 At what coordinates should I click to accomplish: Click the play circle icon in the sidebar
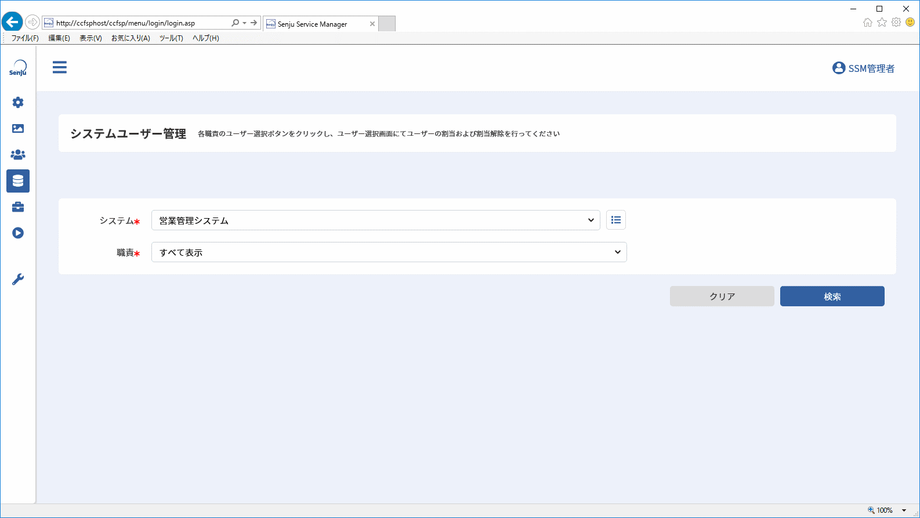(x=18, y=233)
